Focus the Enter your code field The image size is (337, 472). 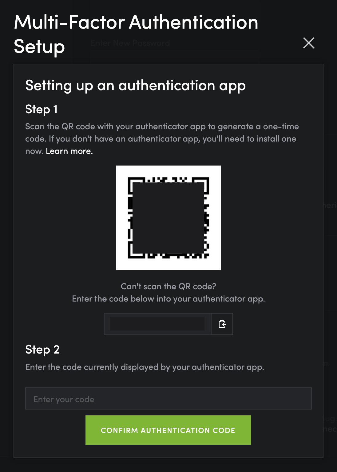[x=168, y=399]
